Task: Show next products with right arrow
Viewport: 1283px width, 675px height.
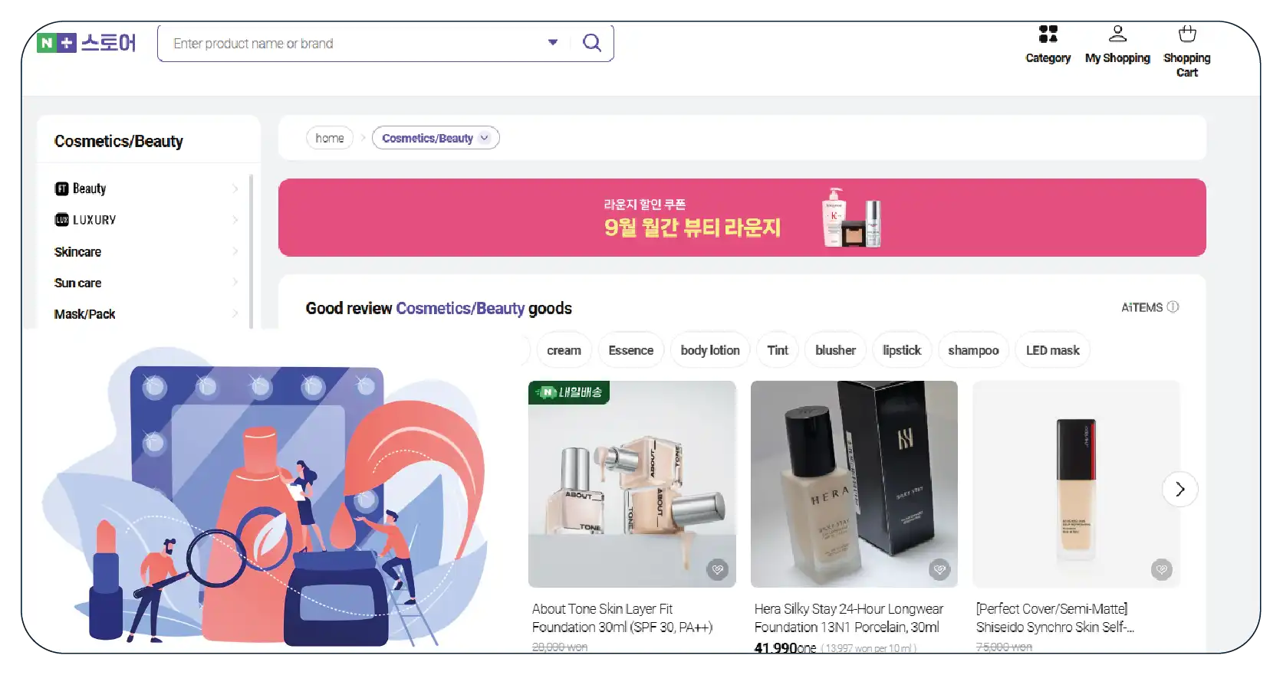Action: [1179, 489]
